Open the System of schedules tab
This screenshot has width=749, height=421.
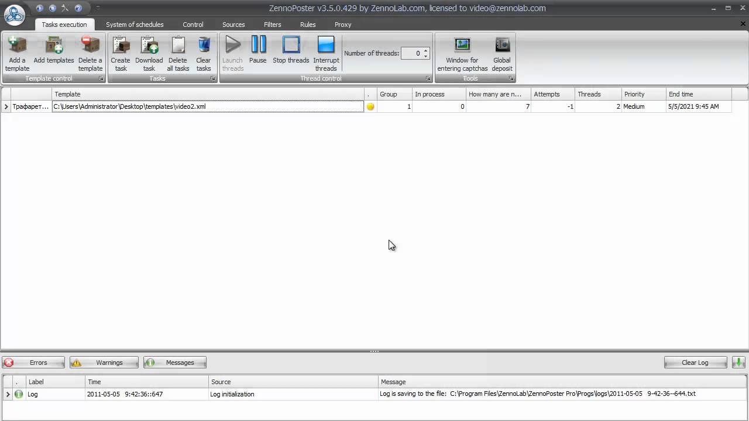coord(135,25)
